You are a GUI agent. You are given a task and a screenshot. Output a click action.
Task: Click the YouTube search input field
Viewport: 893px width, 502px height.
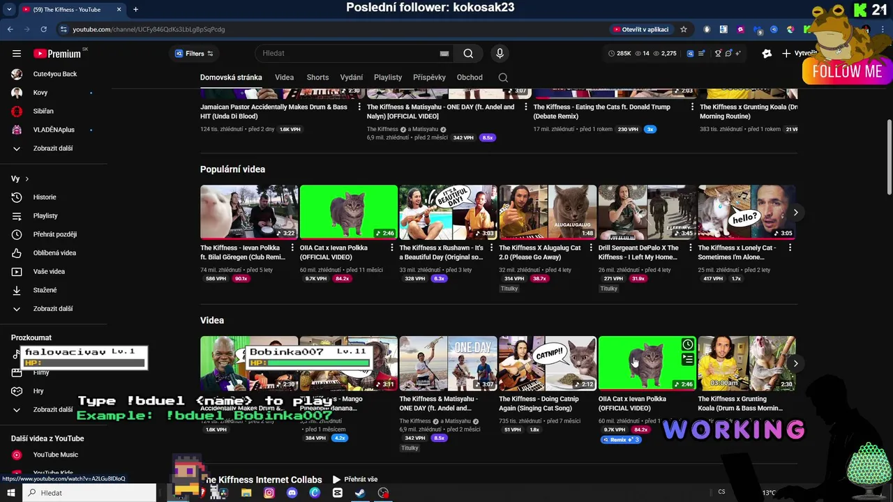pos(347,54)
